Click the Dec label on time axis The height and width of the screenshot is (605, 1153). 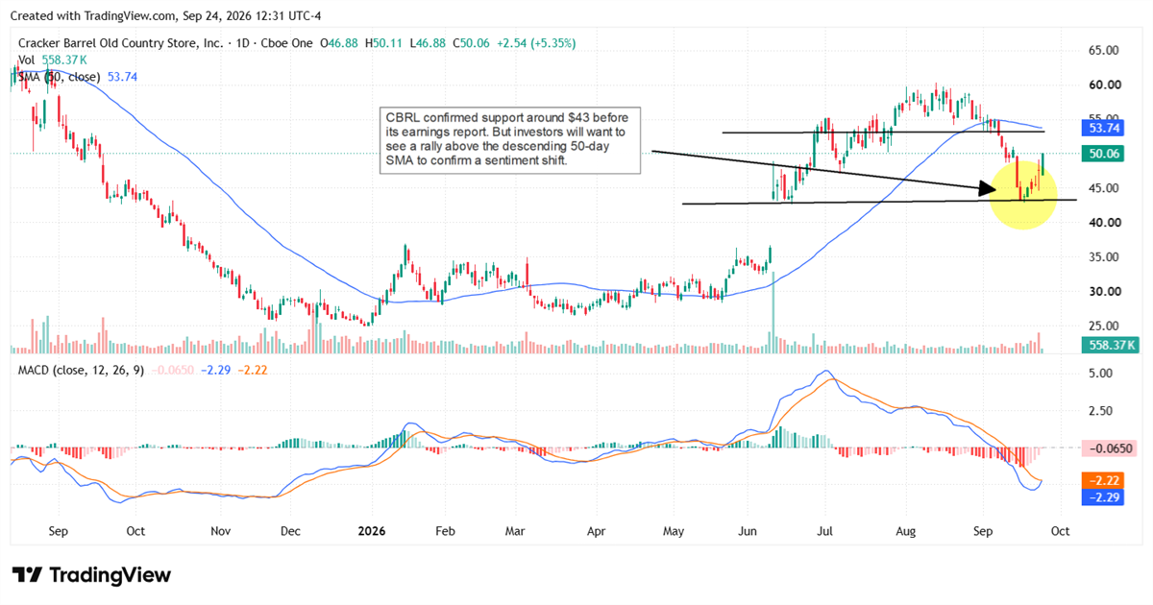(x=291, y=530)
